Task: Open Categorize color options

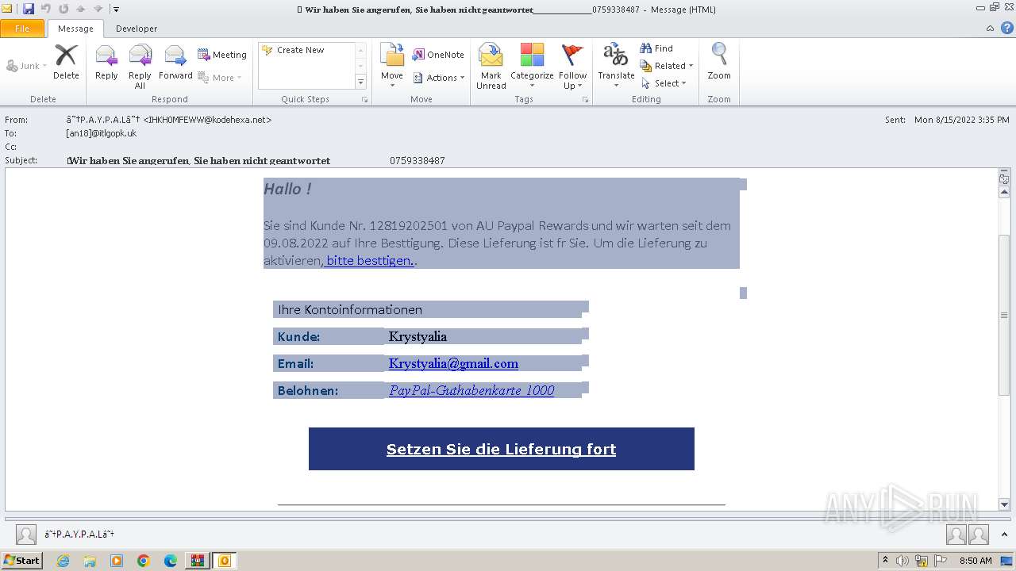Action: pyautogui.click(x=532, y=67)
